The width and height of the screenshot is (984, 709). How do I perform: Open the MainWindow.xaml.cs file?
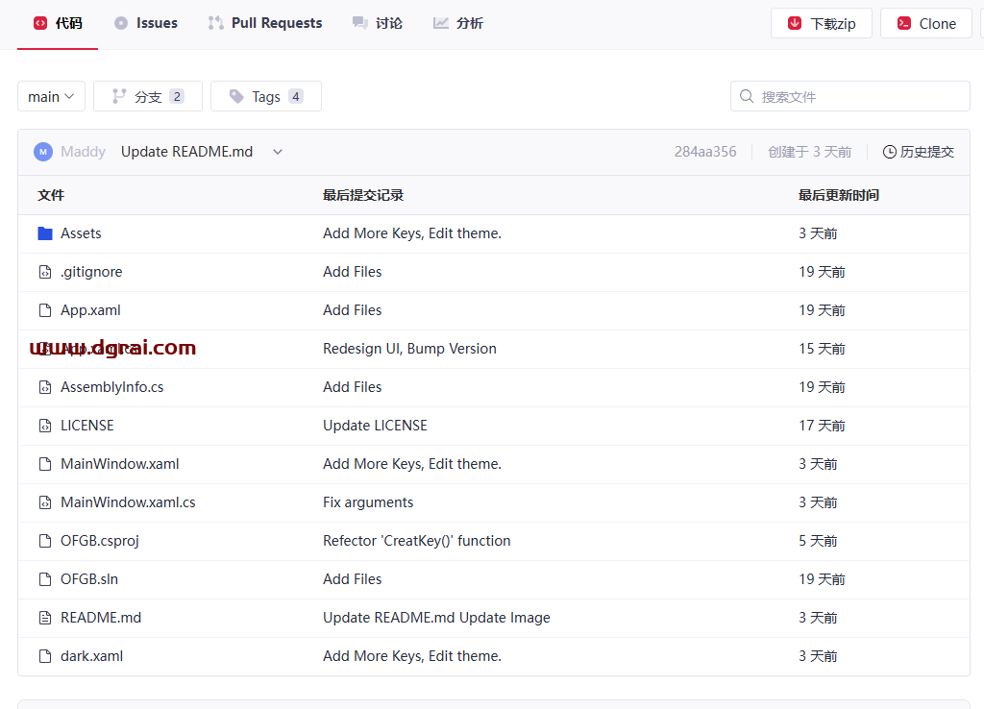(128, 501)
